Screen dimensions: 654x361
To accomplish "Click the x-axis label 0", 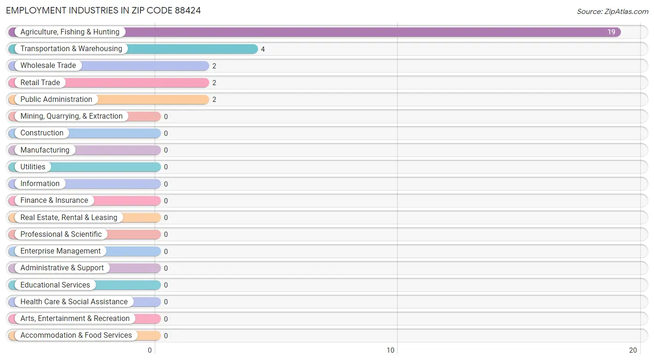I will [150, 350].
